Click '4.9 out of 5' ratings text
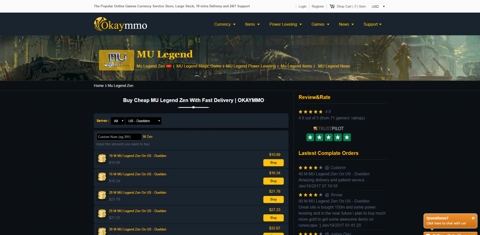This screenshot has width=480, height=235. 331,118
